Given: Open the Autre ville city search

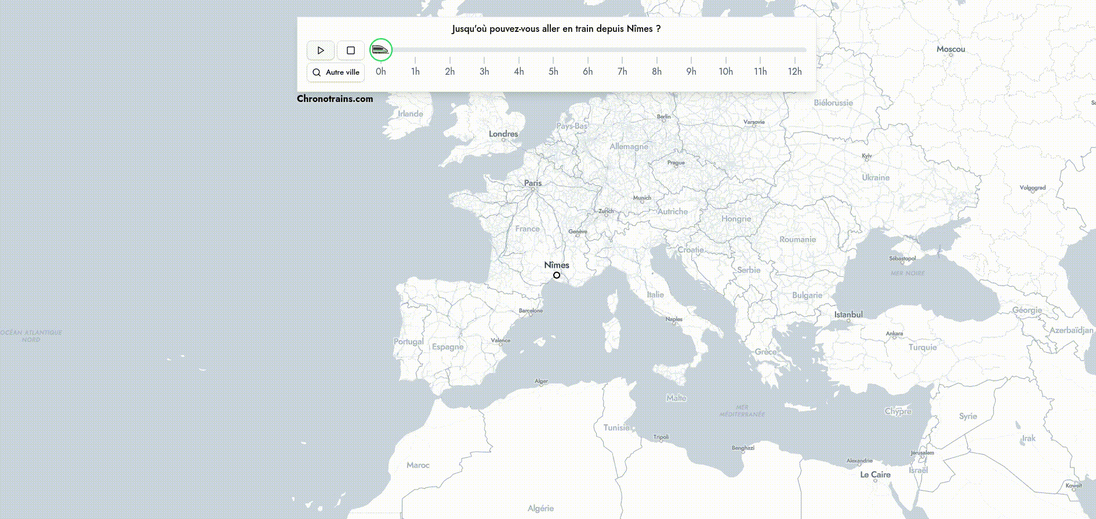Looking at the screenshot, I should coord(336,72).
